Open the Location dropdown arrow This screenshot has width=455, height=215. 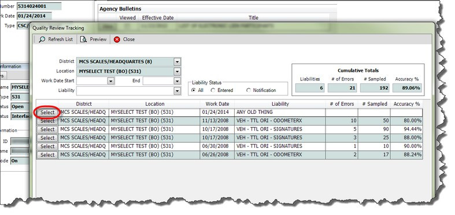177,71
